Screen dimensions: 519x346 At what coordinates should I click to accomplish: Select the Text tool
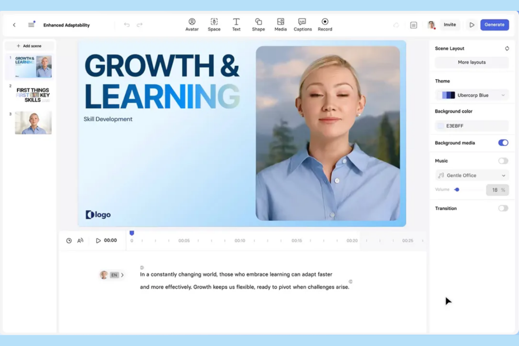(236, 25)
